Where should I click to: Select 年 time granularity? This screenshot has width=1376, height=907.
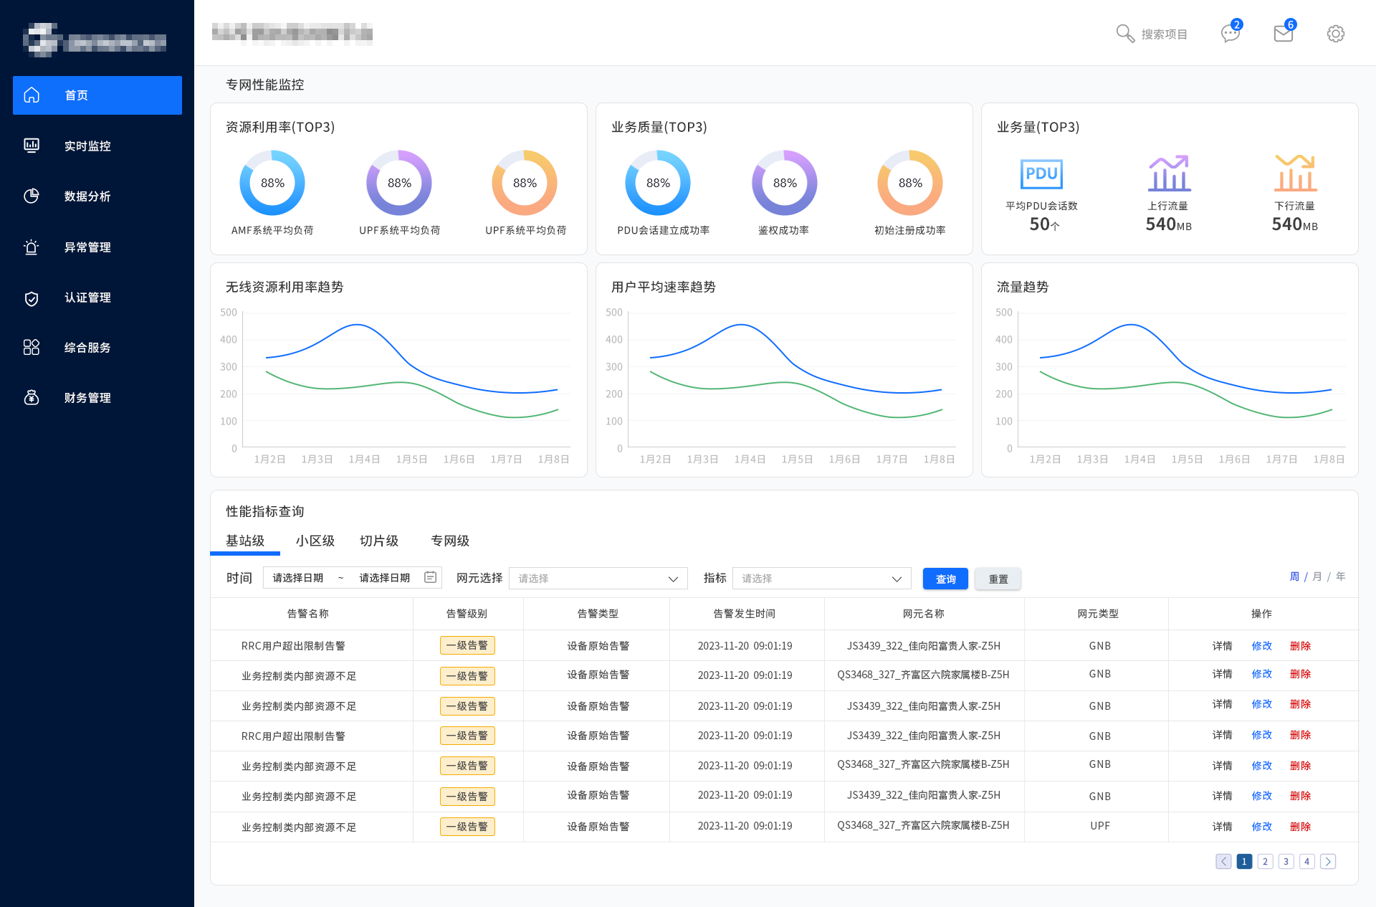[x=1341, y=576]
